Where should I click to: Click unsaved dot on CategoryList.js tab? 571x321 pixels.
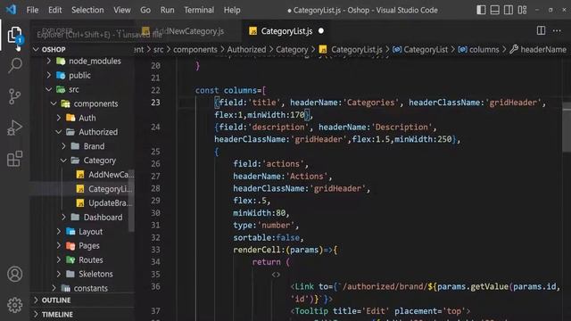[321, 31]
